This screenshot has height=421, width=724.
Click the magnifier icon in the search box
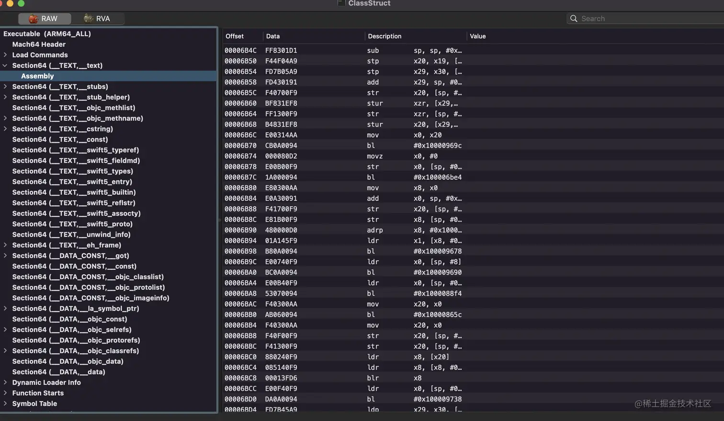pos(574,19)
